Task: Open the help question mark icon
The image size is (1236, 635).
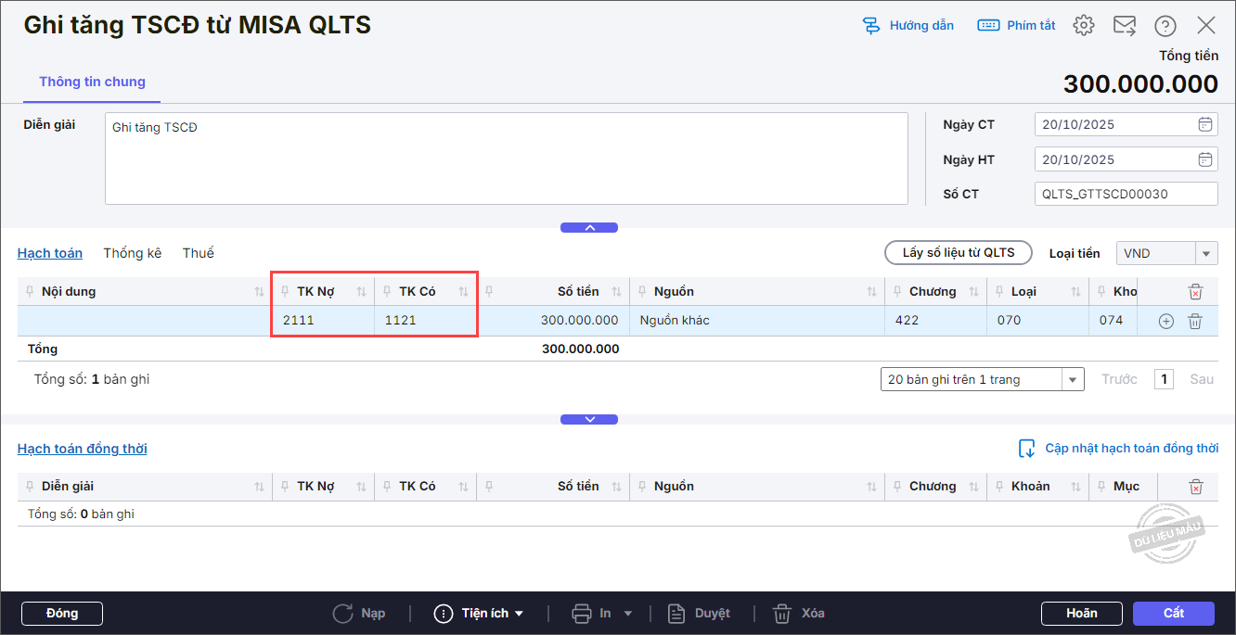Action: pyautogui.click(x=1165, y=26)
